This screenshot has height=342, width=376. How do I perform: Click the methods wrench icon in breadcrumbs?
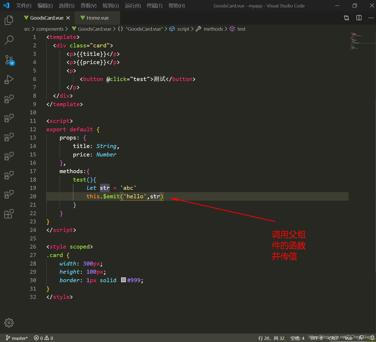198,29
